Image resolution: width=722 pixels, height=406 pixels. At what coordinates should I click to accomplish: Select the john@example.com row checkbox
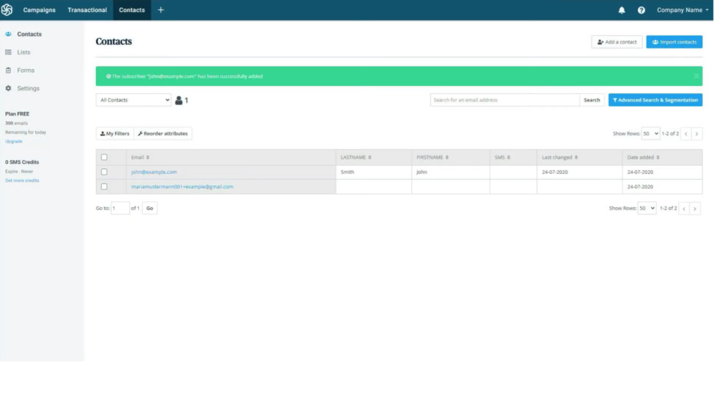(104, 172)
